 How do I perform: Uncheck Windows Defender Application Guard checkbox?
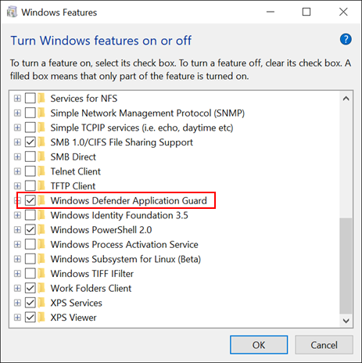pos(30,200)
